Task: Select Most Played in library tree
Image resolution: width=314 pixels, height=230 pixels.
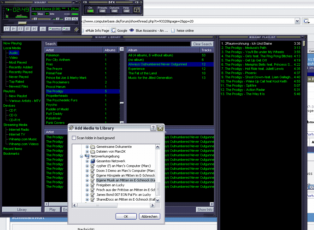Action: [x=18, y=62]
